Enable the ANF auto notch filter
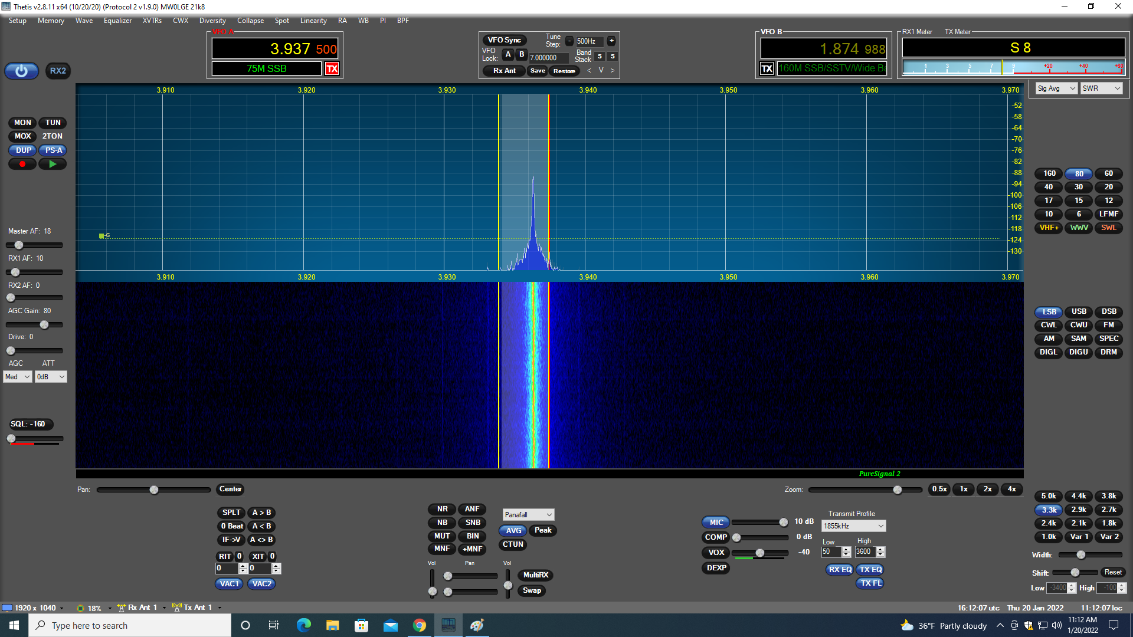 (x=472, y=509)
